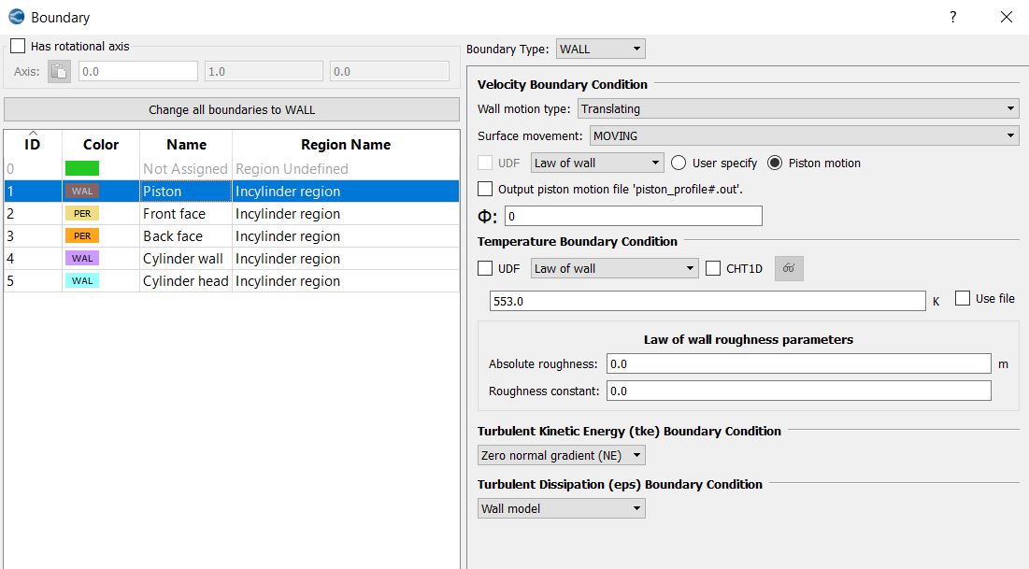The width and height of the screenshot is (1029, 569).
Task: Click the ID 5 cell
Action: coord(33,280)
